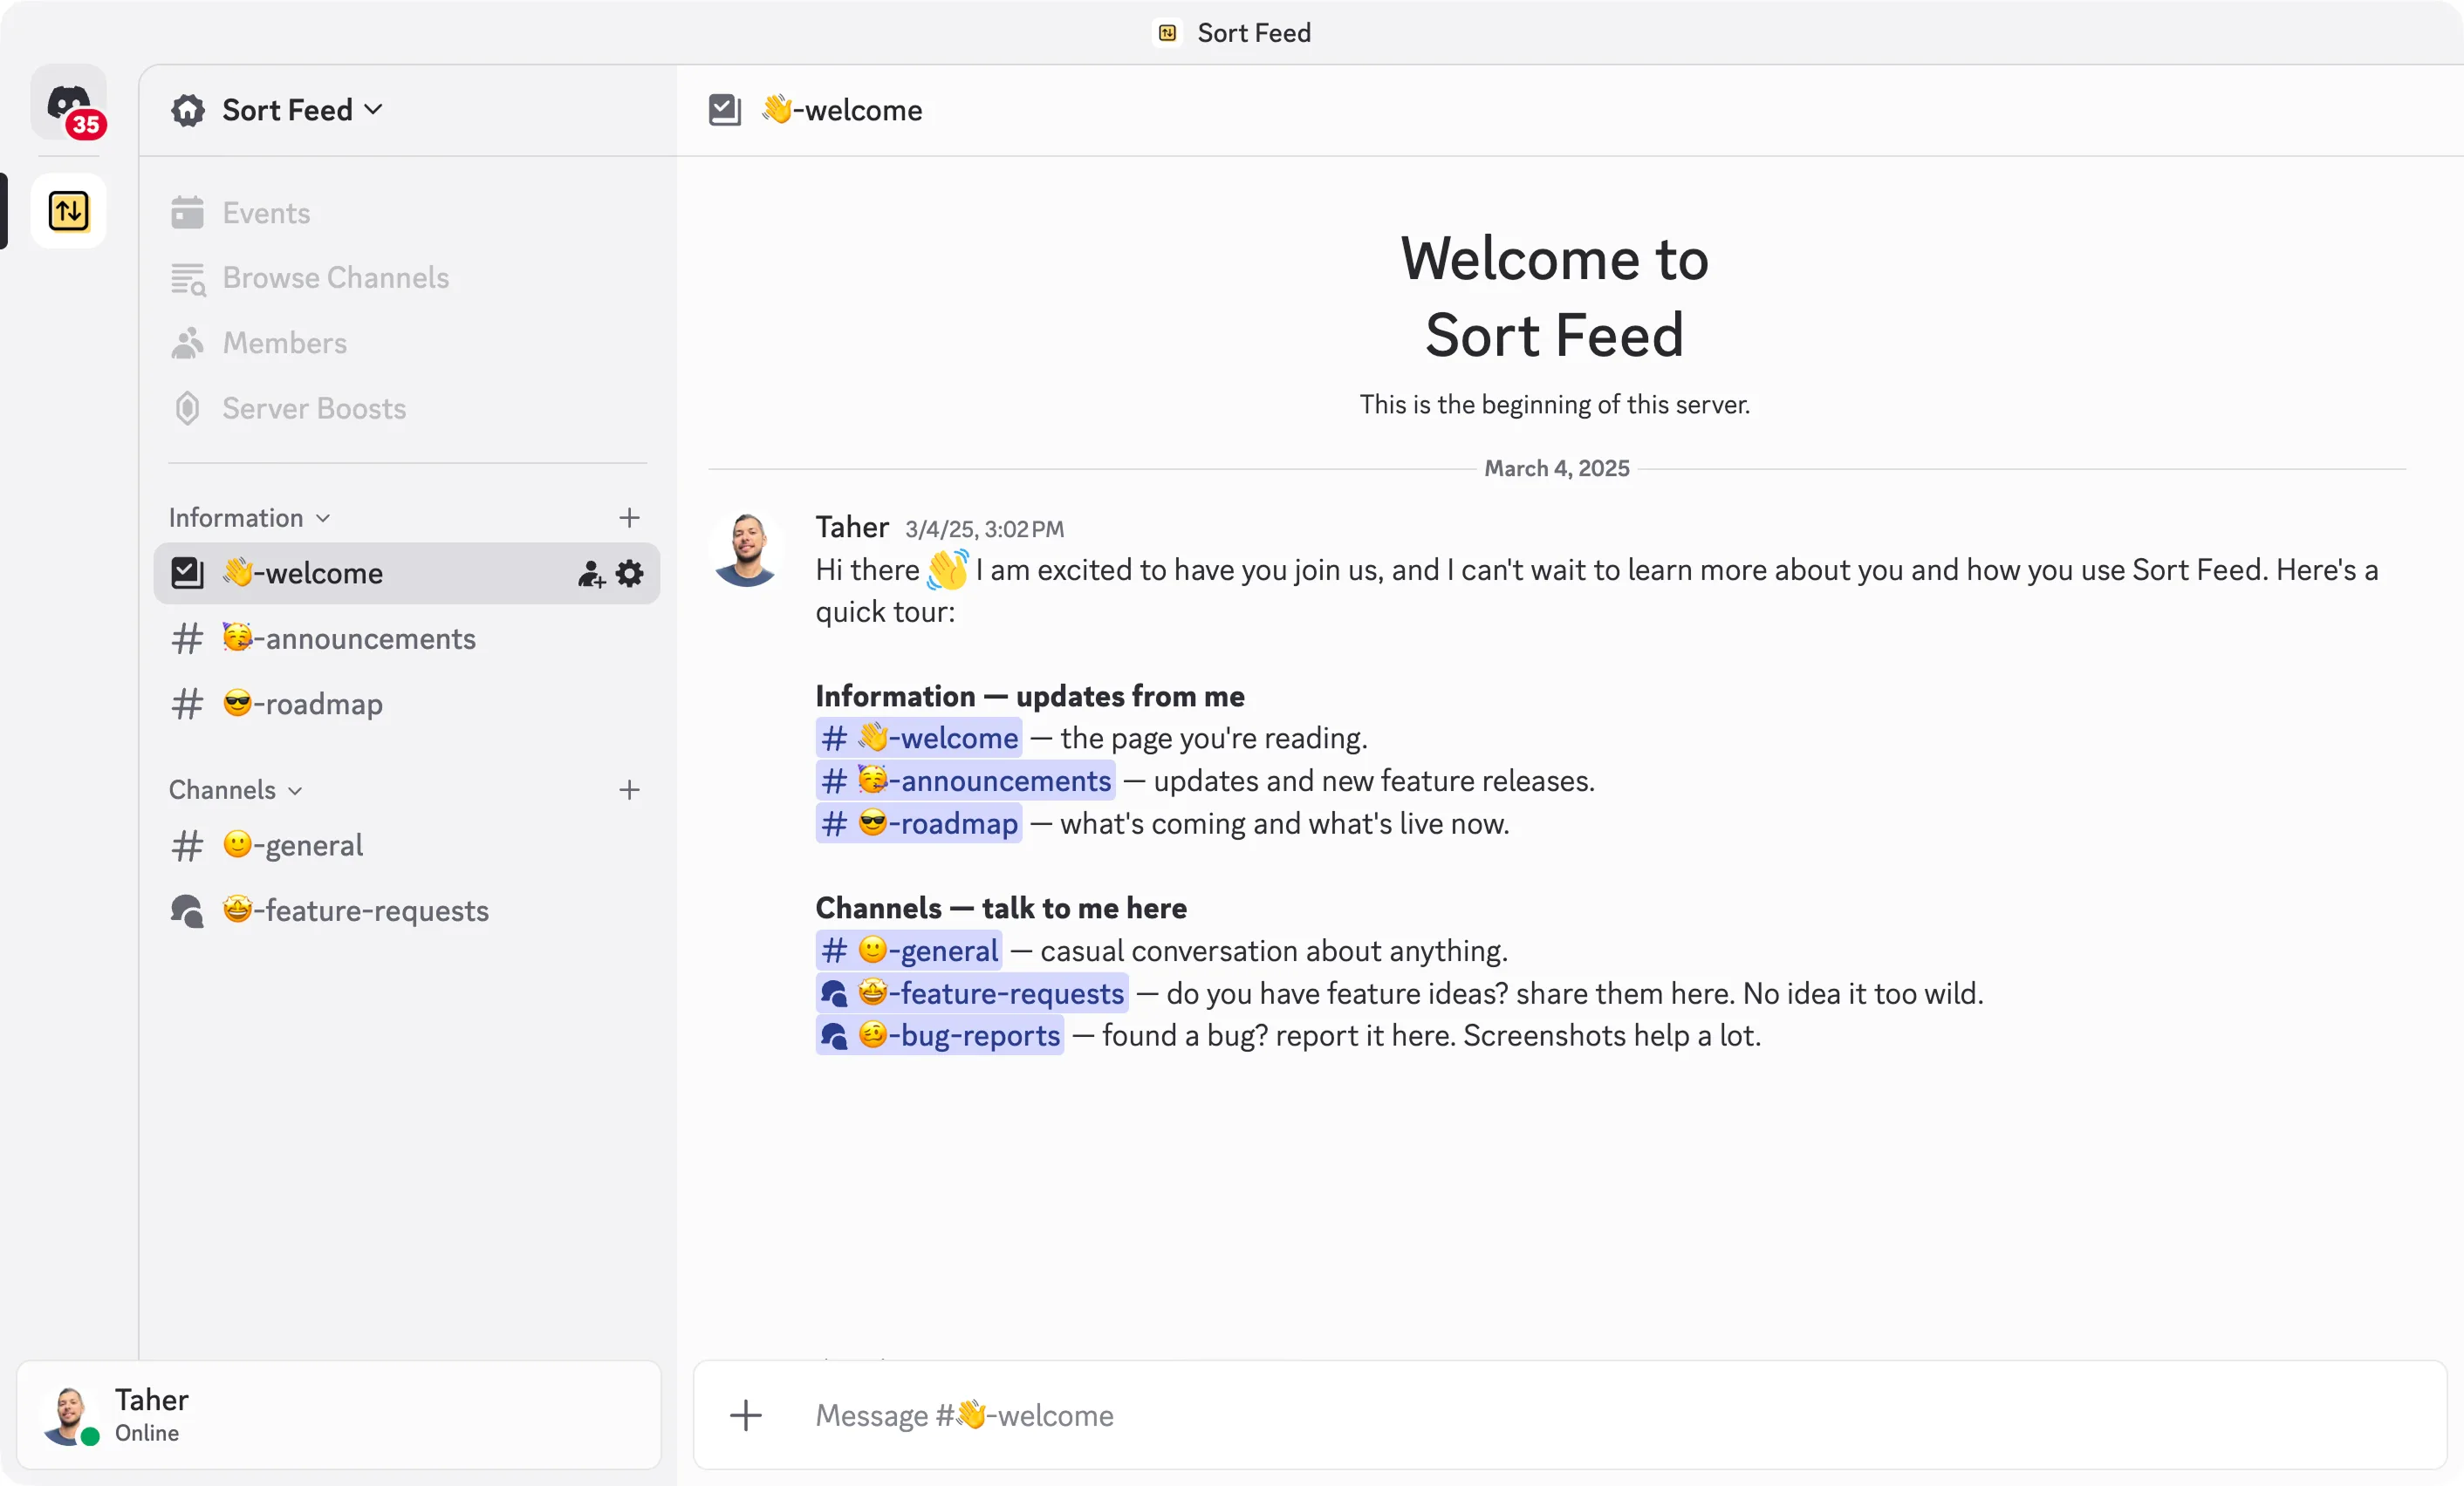
Task: Follow the announcements channel mention link
Action: point(965,780)
